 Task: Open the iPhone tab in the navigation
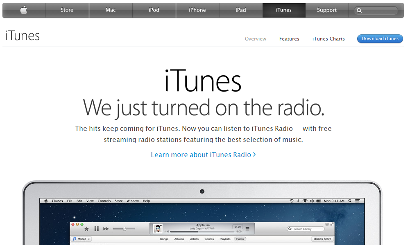(x=197, y=10)
